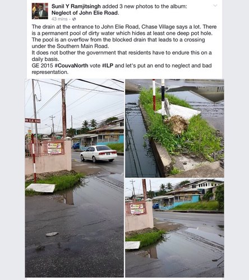This screenshot has width=249, height=280.
Task: View the large photo with white car
Action: click(75, 178)
